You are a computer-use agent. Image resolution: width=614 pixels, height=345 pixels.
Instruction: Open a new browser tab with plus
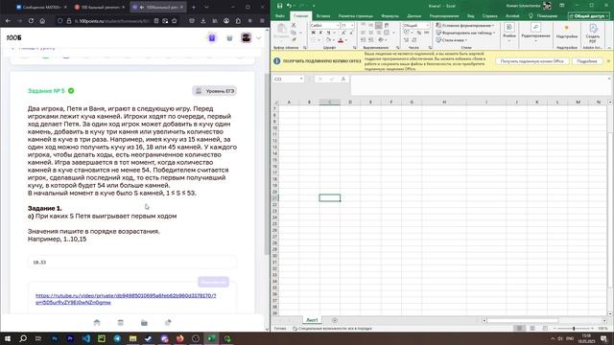pyautogui.click(x=194, y=7)
